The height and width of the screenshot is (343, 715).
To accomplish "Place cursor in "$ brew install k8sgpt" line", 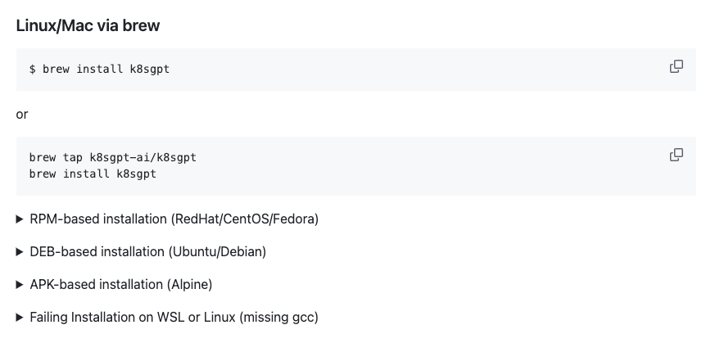I will click(x=99, y=70).
